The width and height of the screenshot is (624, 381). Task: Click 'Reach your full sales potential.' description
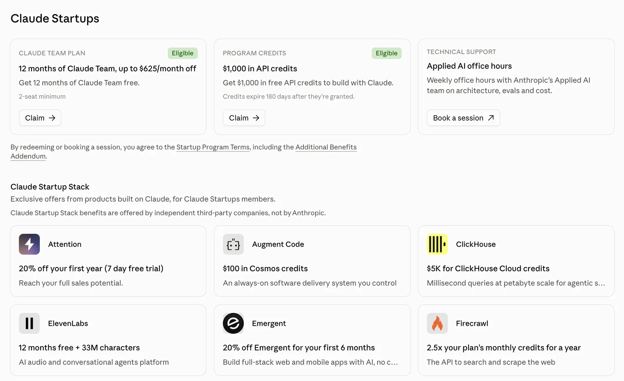coord(71,283)
